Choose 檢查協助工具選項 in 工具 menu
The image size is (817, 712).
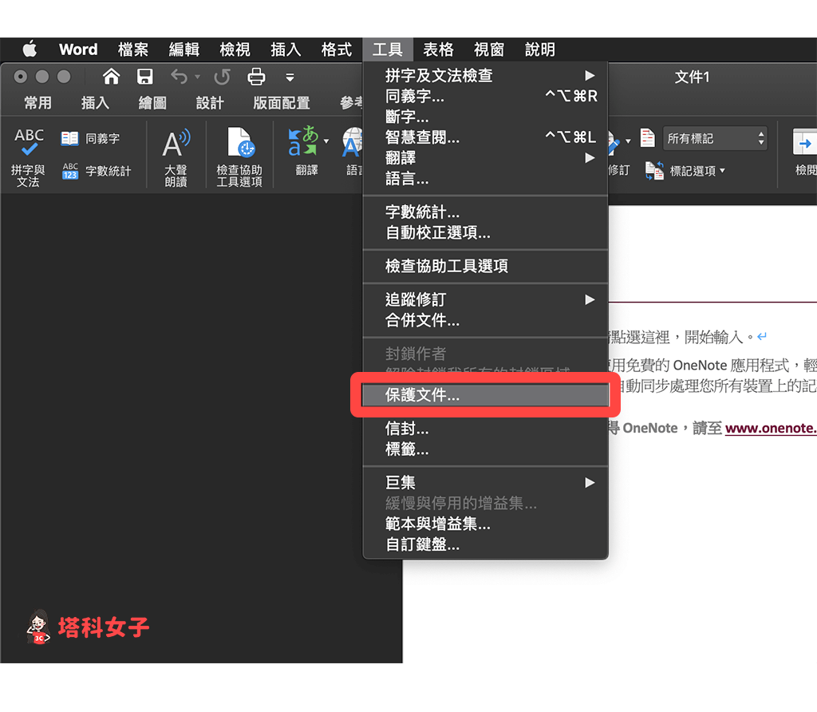tap(486, 266)
